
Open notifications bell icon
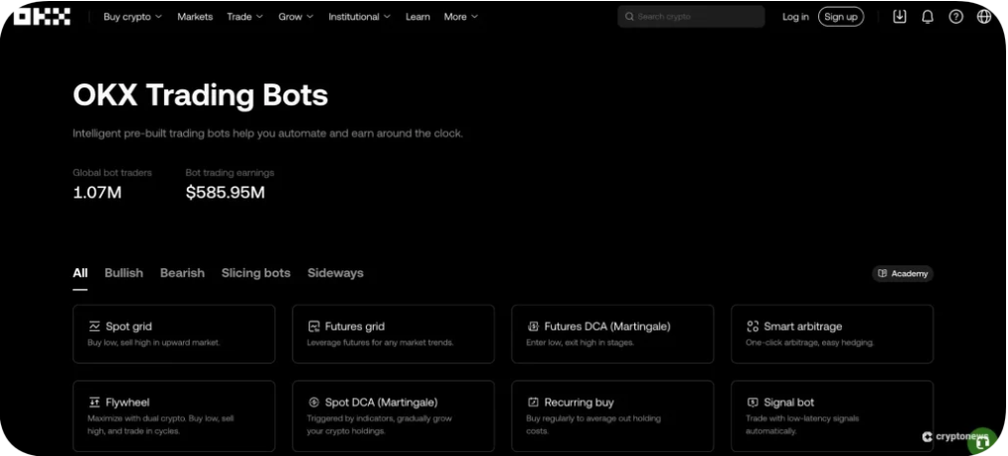(x=927, y=17)
